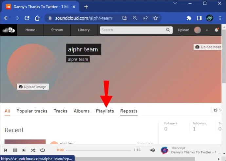Open Stream in SoundCloud navigation
The height and width of the screenshot is (161, 226).
point(57,30)
